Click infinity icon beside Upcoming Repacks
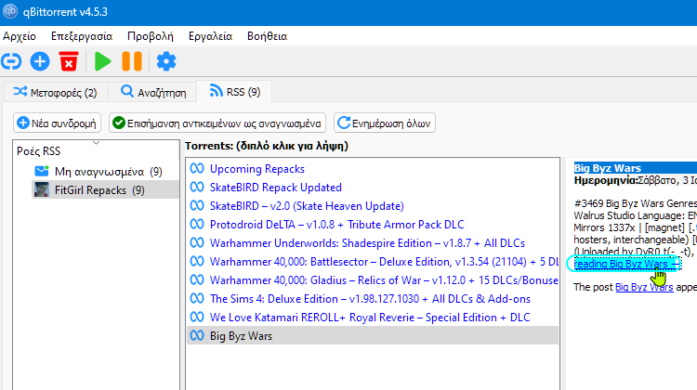The width and height of the screenshot is (697, 390). 197,168
